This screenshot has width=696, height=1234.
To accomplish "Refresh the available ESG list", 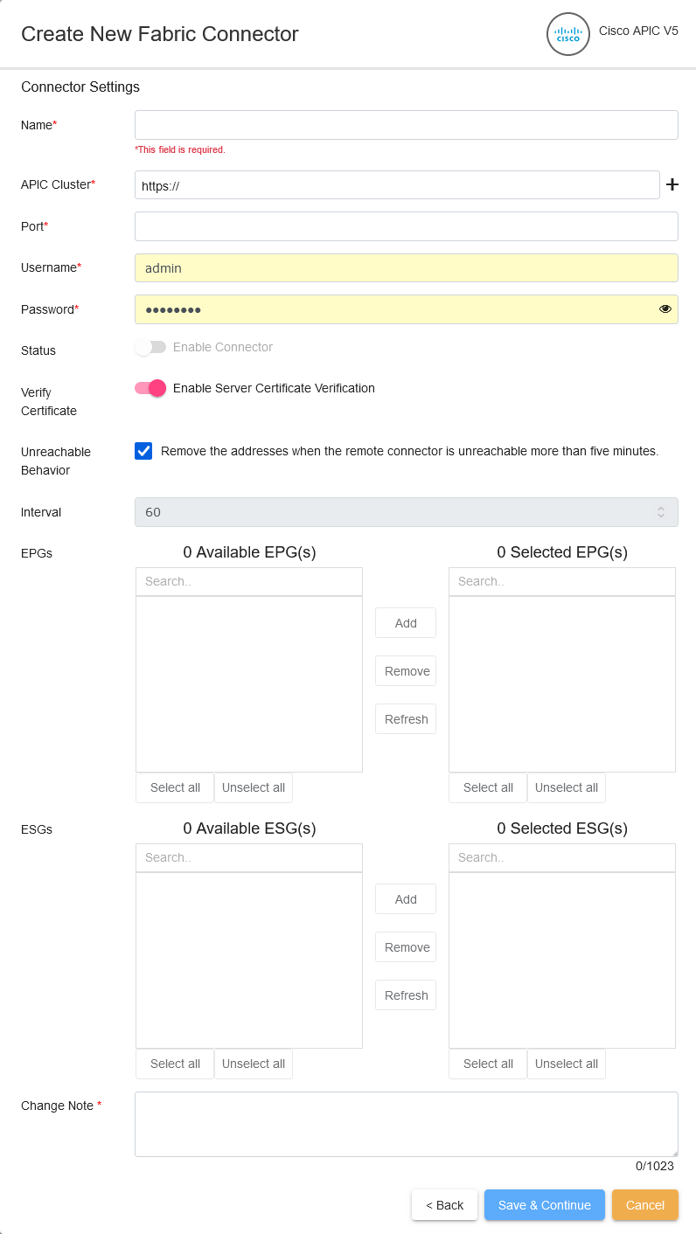I will click(405, 995).
